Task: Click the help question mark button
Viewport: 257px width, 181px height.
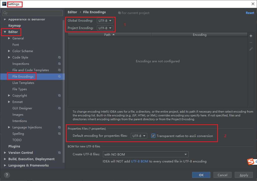Action: pyautogui.click(x=7, y=175)
